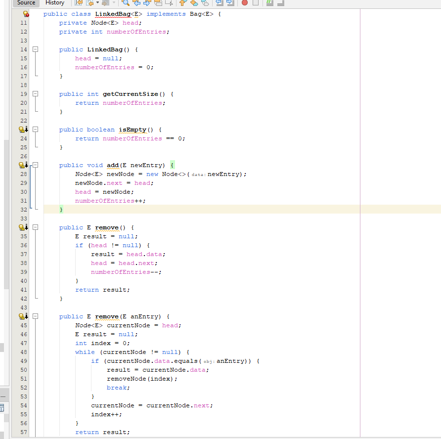Start macro recording with the red circle

(245, 3)
